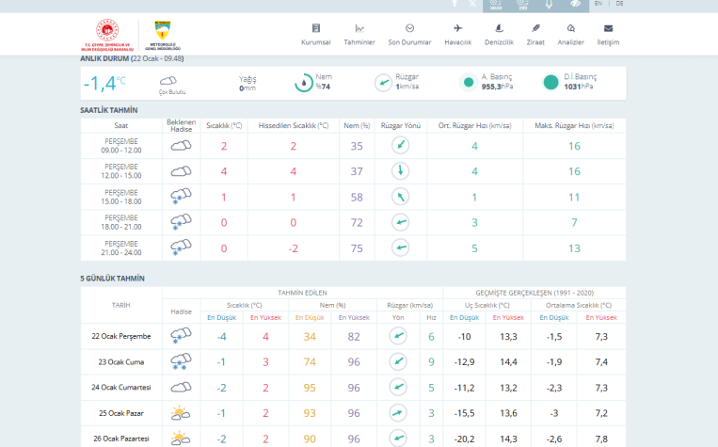Open the X (Twitter) icon
Image resolution: width=718 pixels, height=447 pixels.
click(x=472, y=4)
